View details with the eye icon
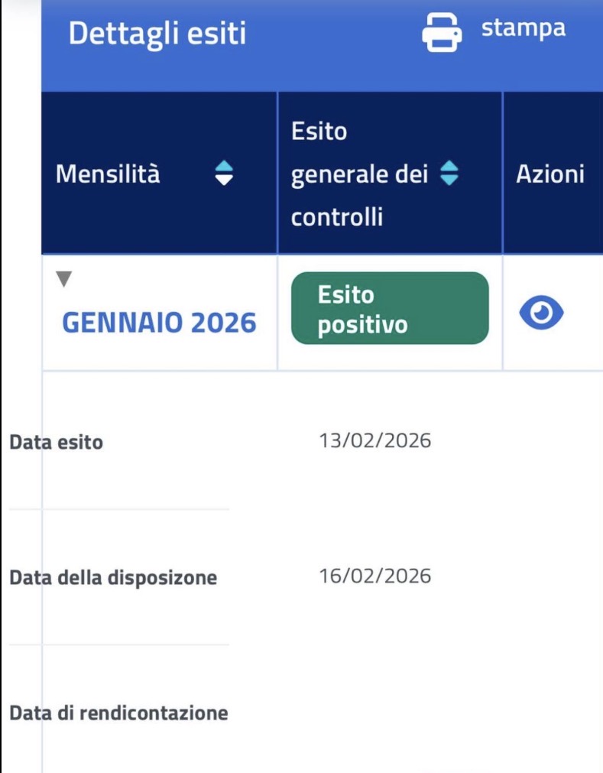The image size is (603, 773). coord(541,313)
